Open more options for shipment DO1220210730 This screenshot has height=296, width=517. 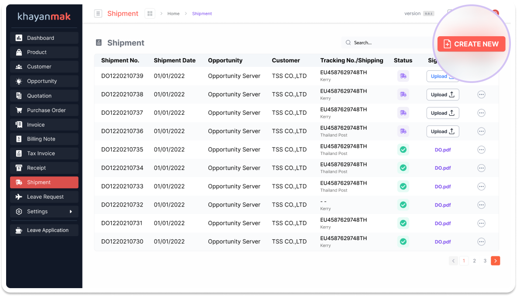(x=481, y=242)
